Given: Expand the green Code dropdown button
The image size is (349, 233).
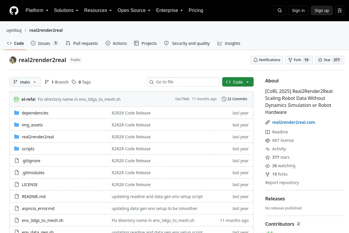Looking at the screenshot, I should [238, 82].
